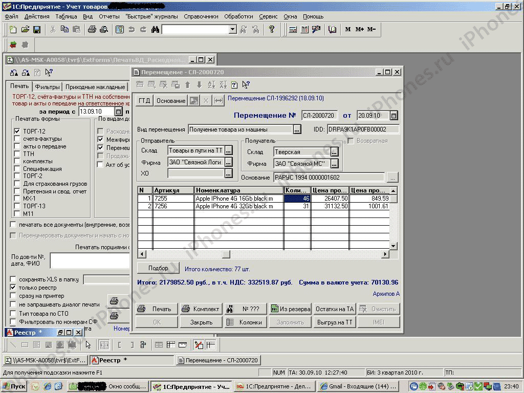Click the binoculars search icon
524x393 pixels.
155,30
